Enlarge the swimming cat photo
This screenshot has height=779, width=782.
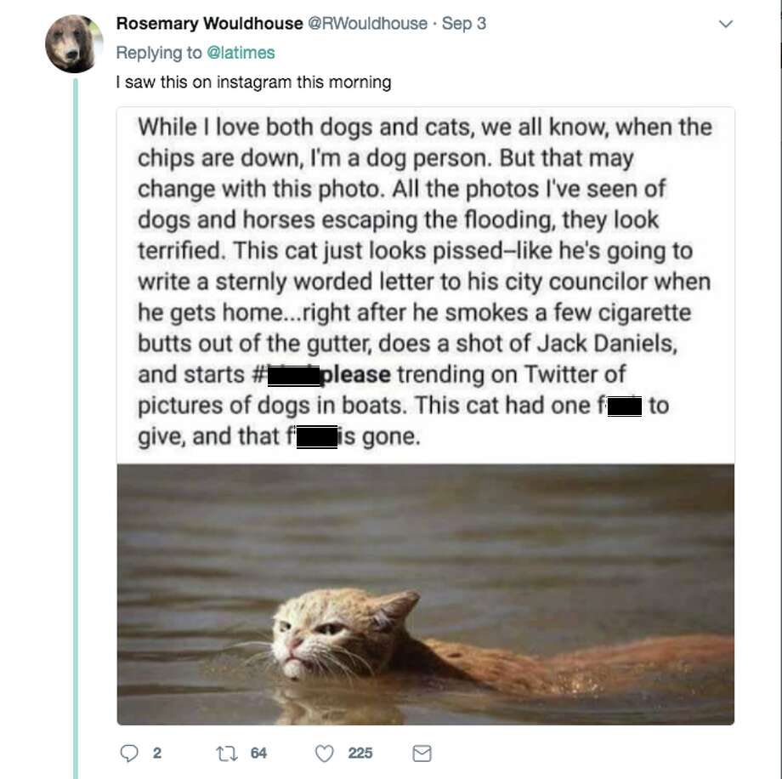425,595
